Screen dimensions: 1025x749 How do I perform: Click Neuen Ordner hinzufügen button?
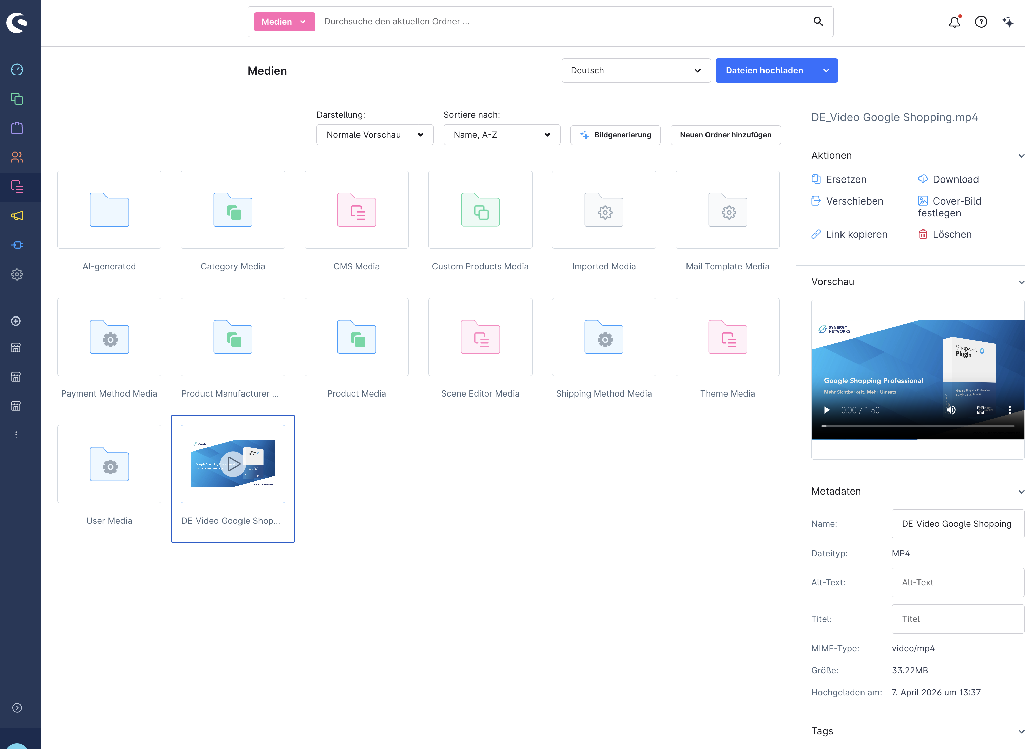[726, 135]
